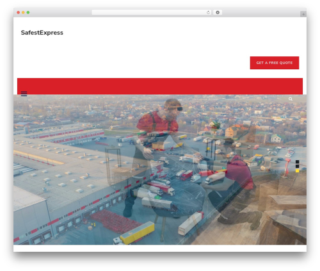Add a new tab with plus button
The width and height of the screenshot is (320, 271).
pos(303,14)
